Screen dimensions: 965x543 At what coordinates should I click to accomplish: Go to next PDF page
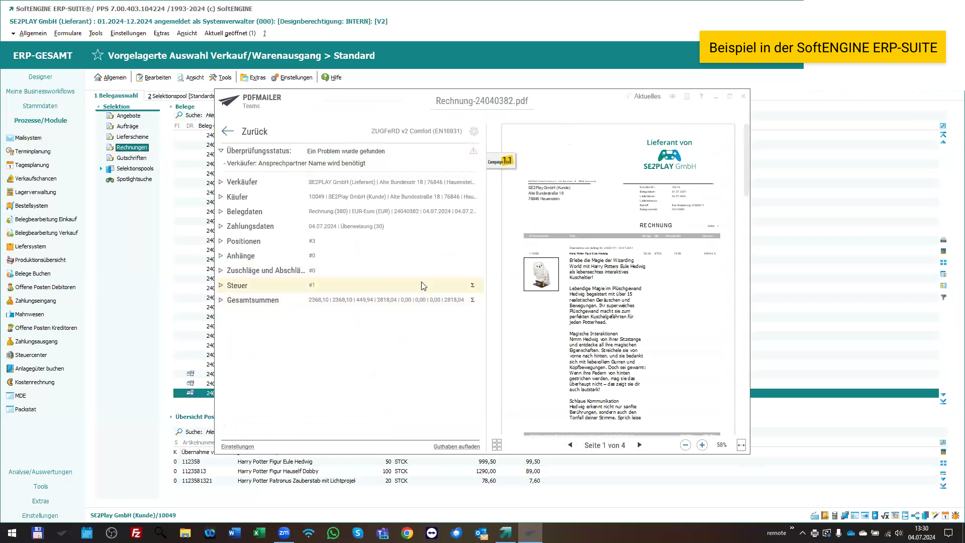click(x=639, y=445)
